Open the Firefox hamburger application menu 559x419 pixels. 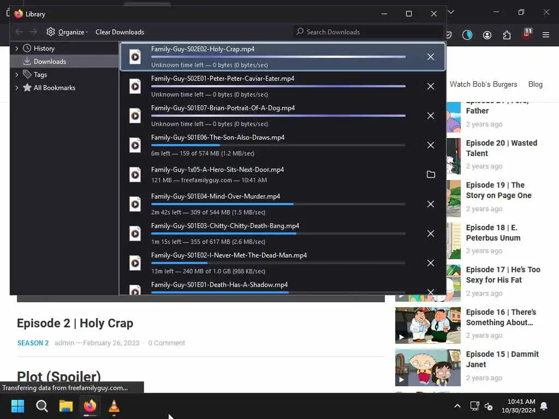(546, 35)
